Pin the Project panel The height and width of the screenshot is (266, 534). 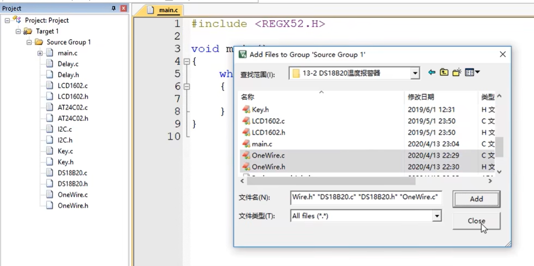pyautogui.click(x=114, y=9)
